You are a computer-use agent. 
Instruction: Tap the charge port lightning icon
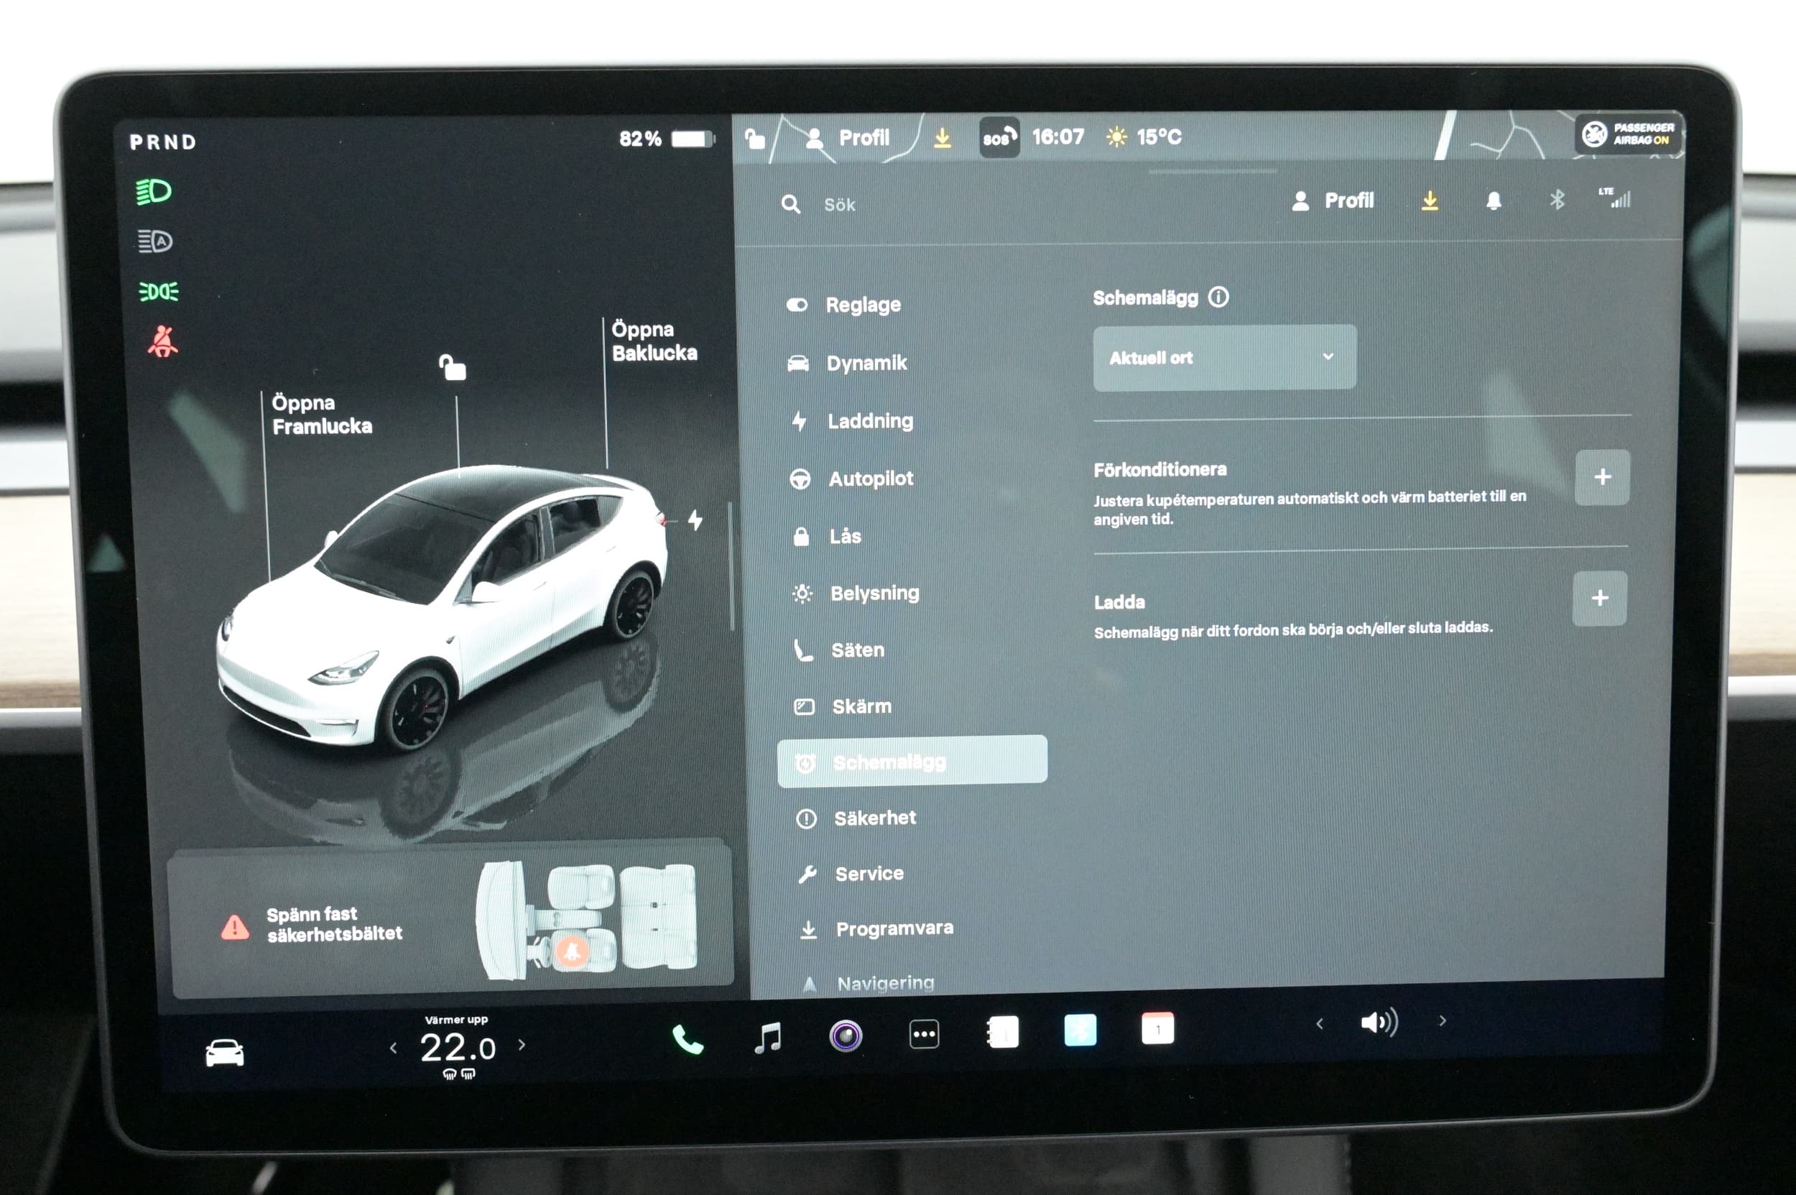click(695, 520)
